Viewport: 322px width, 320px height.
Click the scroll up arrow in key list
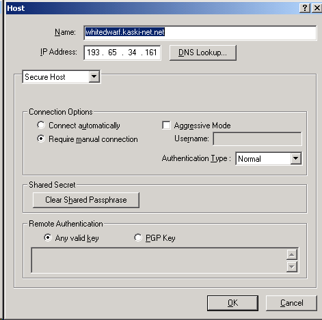[292, 254]
